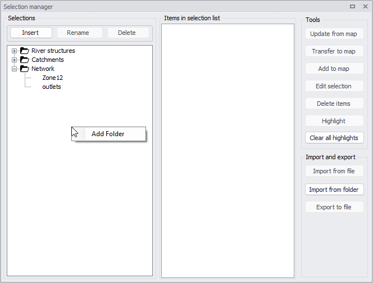Select the Zone12 selection
The height and width of the screenshot is (283, 373).
coord(53,78)
